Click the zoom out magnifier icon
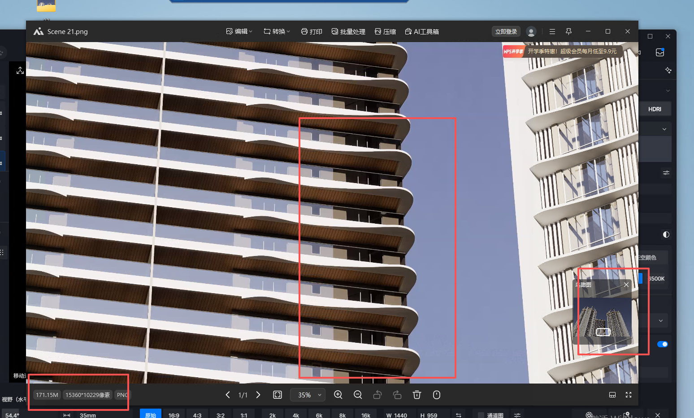Screen dimensions: 694x418 coord(358,395)
